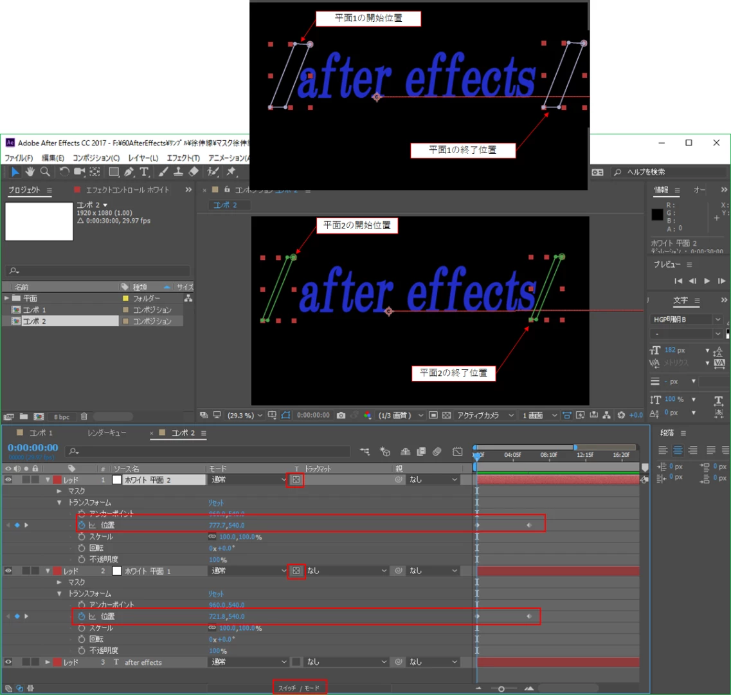
Task: Click the スイッチ / モード toggle button
Action: click(x=300, y=688)
